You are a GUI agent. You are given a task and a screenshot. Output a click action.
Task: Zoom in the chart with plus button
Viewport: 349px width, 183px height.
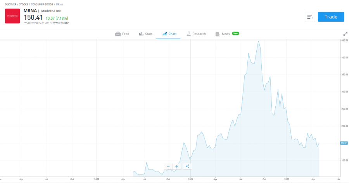click(x=177, y=166)
